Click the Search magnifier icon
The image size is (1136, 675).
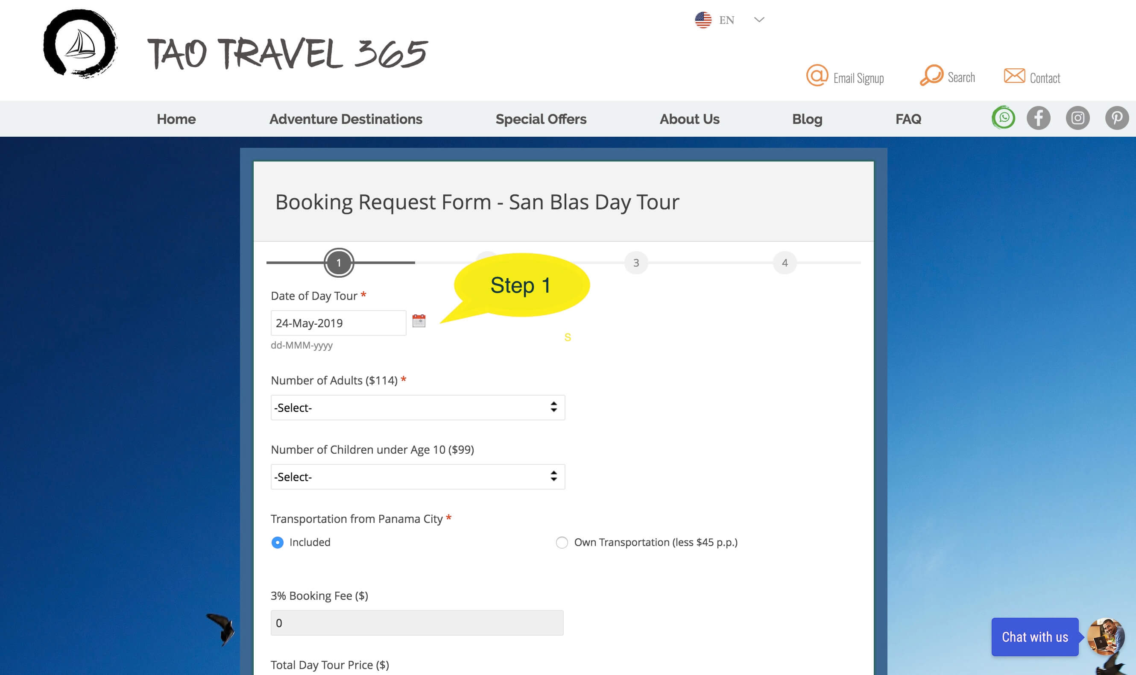tap(931, 75)
